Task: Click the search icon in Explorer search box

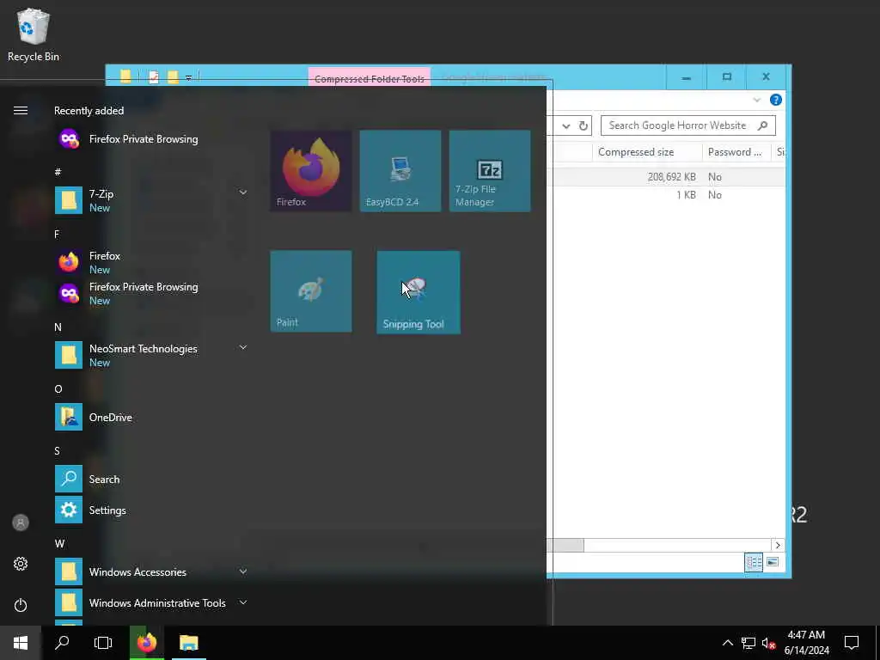Action: [x=762, y=125]
